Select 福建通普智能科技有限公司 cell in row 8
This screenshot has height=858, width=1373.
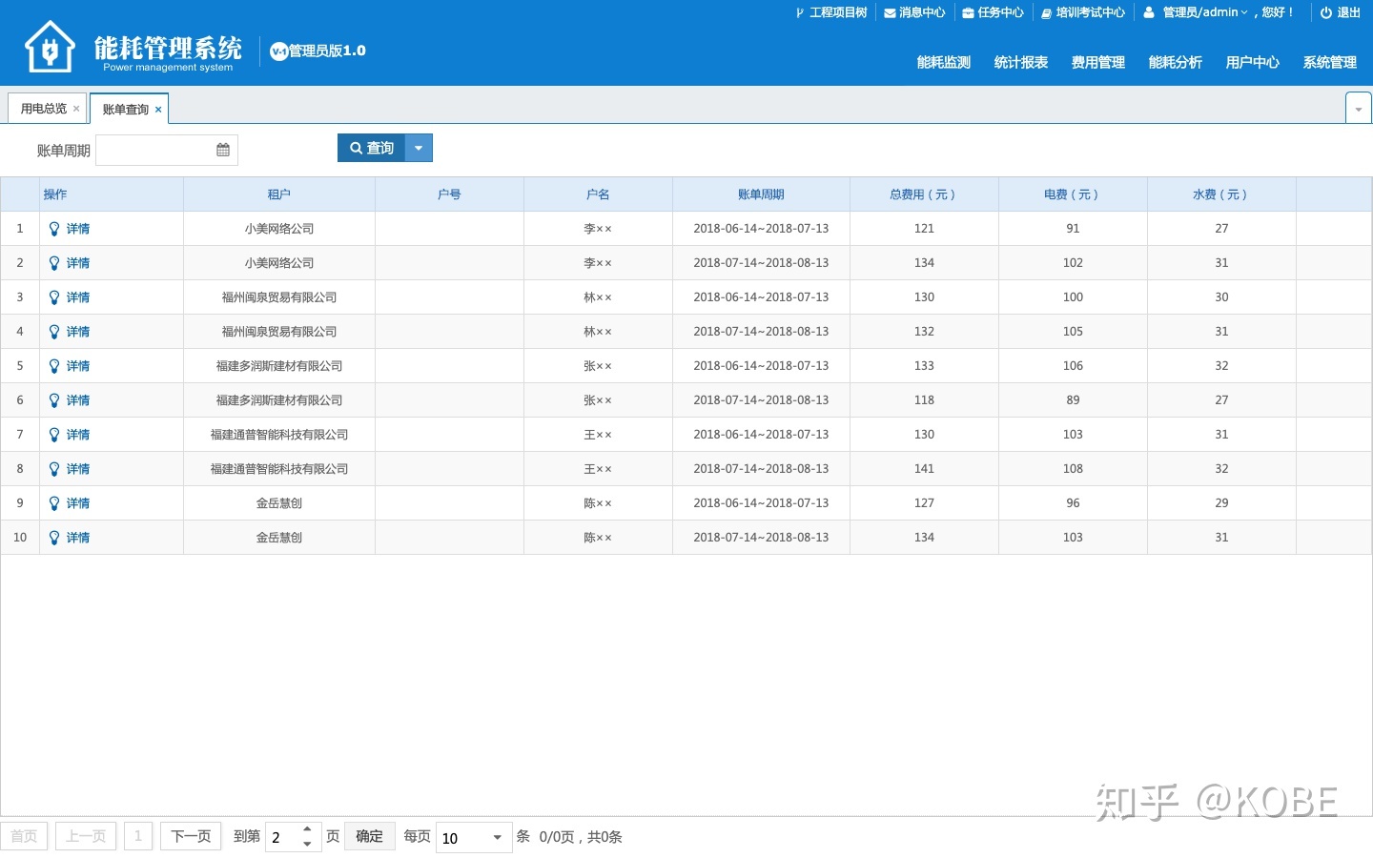279,469
